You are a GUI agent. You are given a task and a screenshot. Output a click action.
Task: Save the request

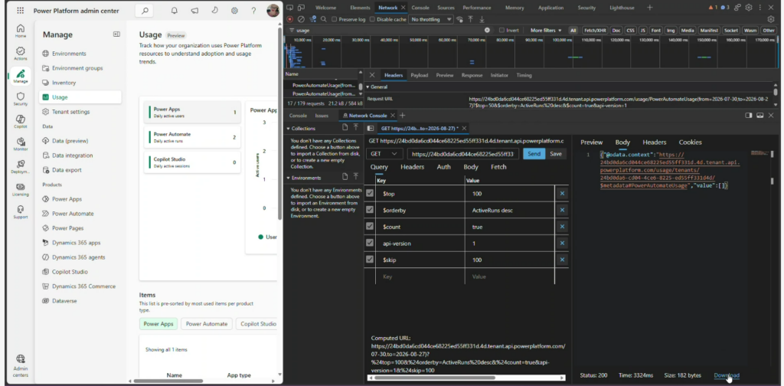[x=556, y=154]
